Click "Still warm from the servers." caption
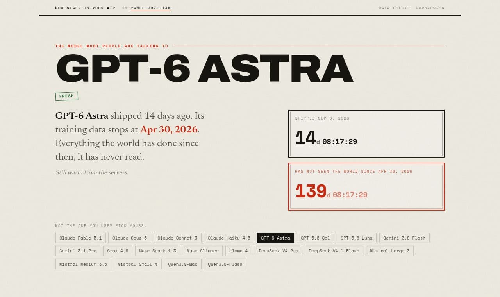Screen dimensions: 500x297 tap(92, 172)
